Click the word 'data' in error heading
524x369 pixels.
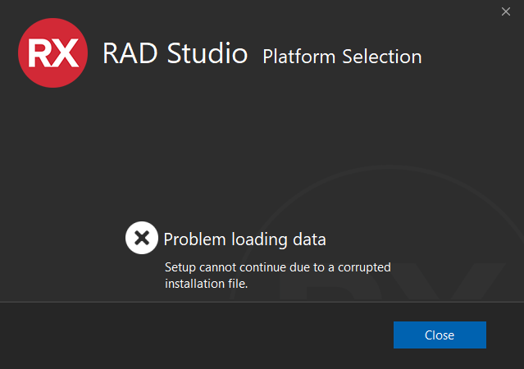tap(309, 239)
